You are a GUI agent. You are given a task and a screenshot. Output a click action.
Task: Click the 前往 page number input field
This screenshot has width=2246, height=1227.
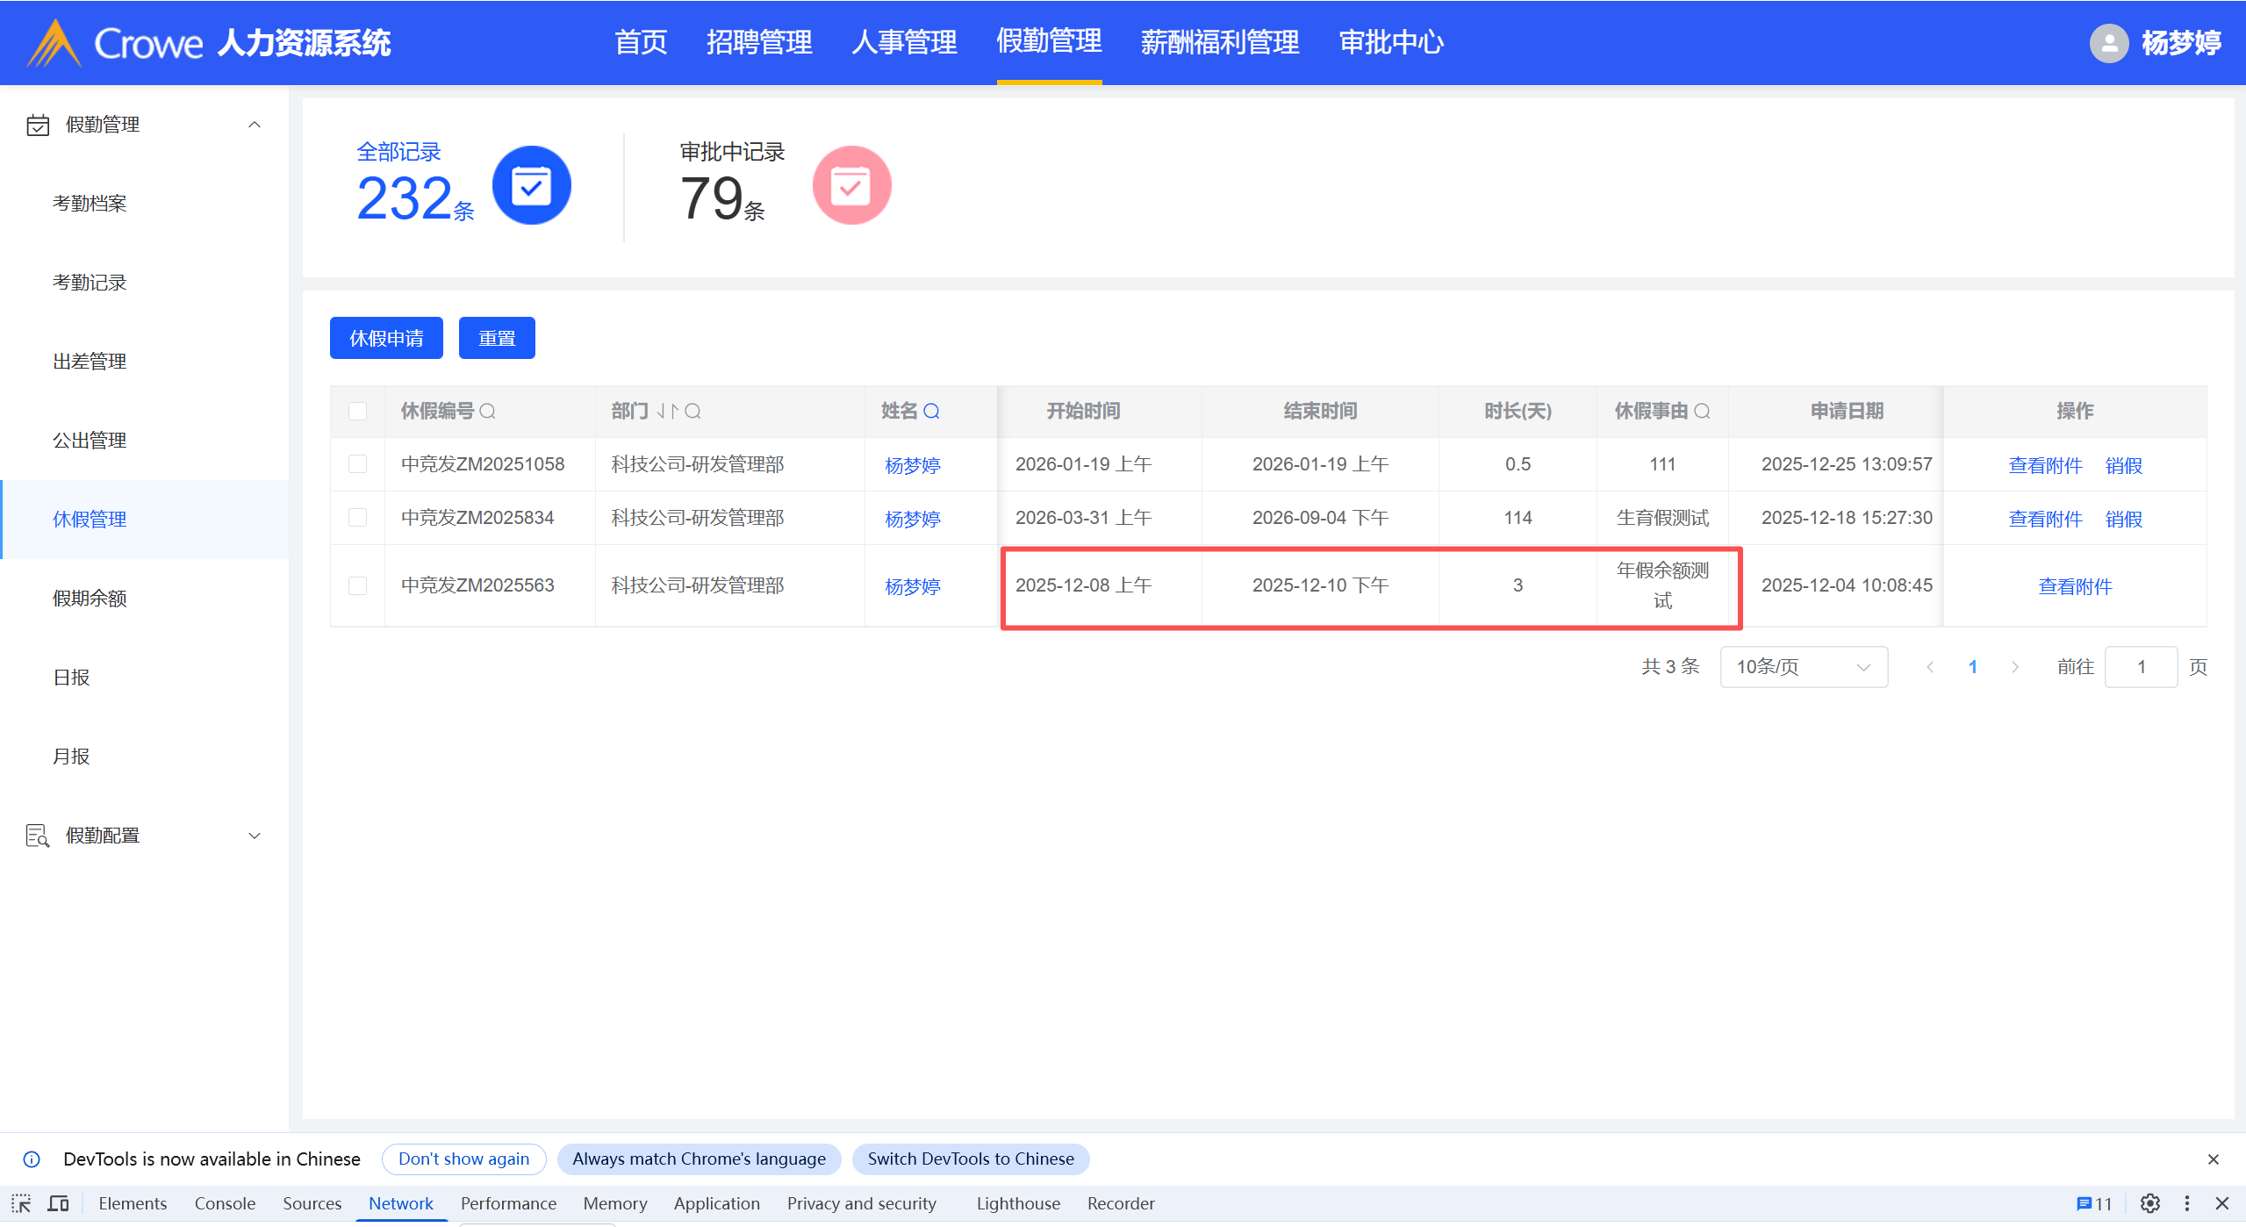coord(2140,667)
